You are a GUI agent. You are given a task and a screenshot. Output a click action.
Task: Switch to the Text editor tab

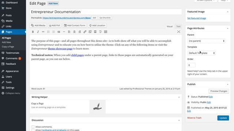coord(178,27)
